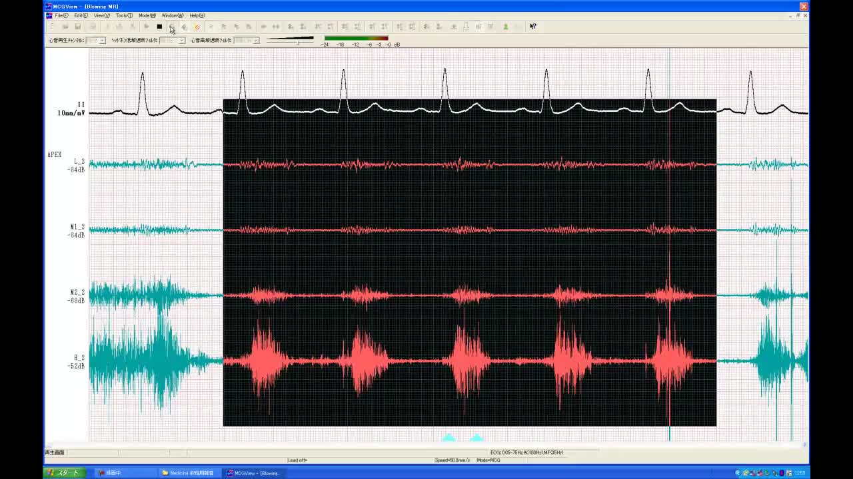Image resolution: width=853 pixels, height=479 pixels.
Task: Click the MCGView document icon in menu bar
Action: pyautogui.click(x=49, y=15)
